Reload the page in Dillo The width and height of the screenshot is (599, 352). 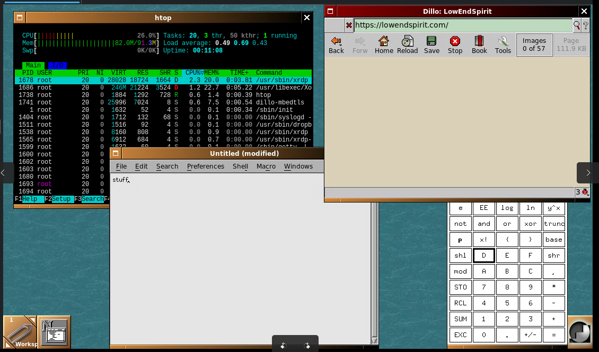(407, 45)
